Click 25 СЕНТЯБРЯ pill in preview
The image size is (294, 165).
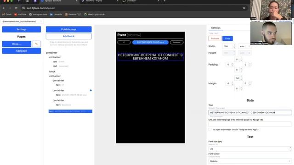pyautogui.click(x=150, y=43)
